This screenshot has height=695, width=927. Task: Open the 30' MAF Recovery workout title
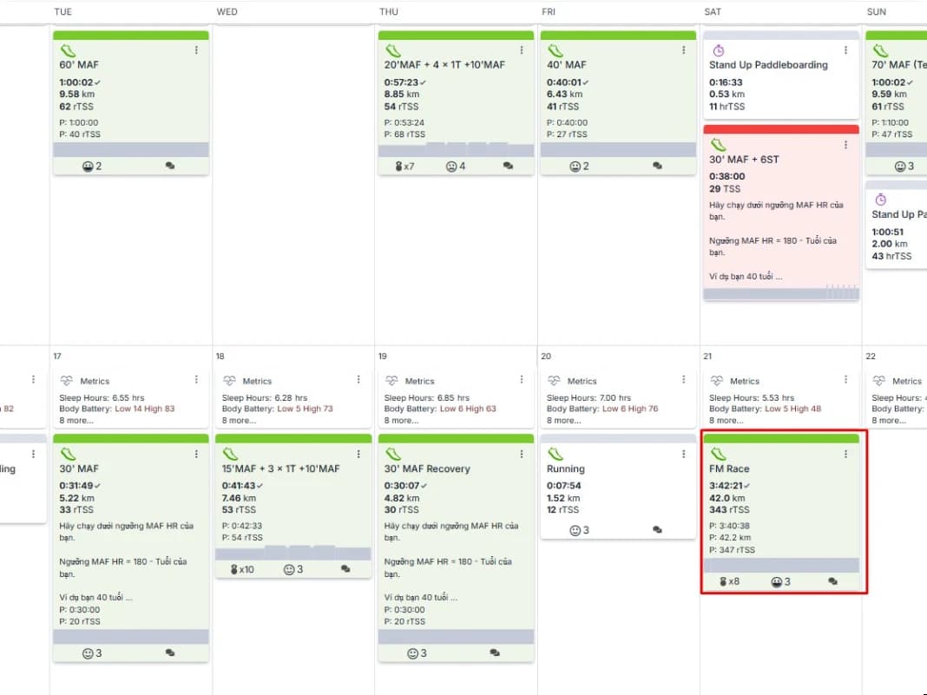(427, 469)
